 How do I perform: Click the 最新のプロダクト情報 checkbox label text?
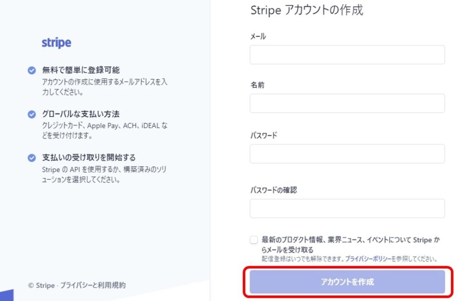point(350,244)
